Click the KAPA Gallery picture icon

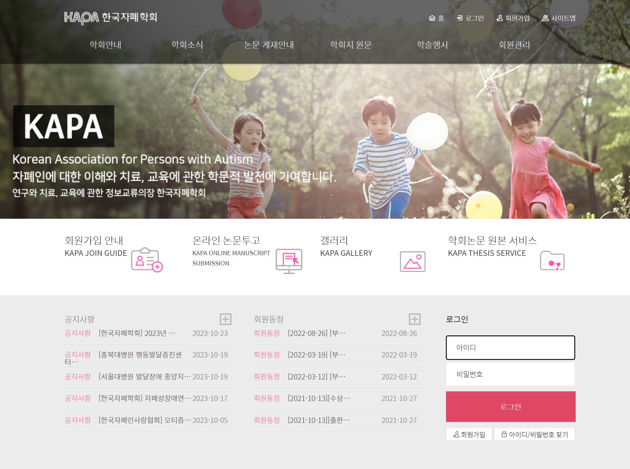[412, 261]
